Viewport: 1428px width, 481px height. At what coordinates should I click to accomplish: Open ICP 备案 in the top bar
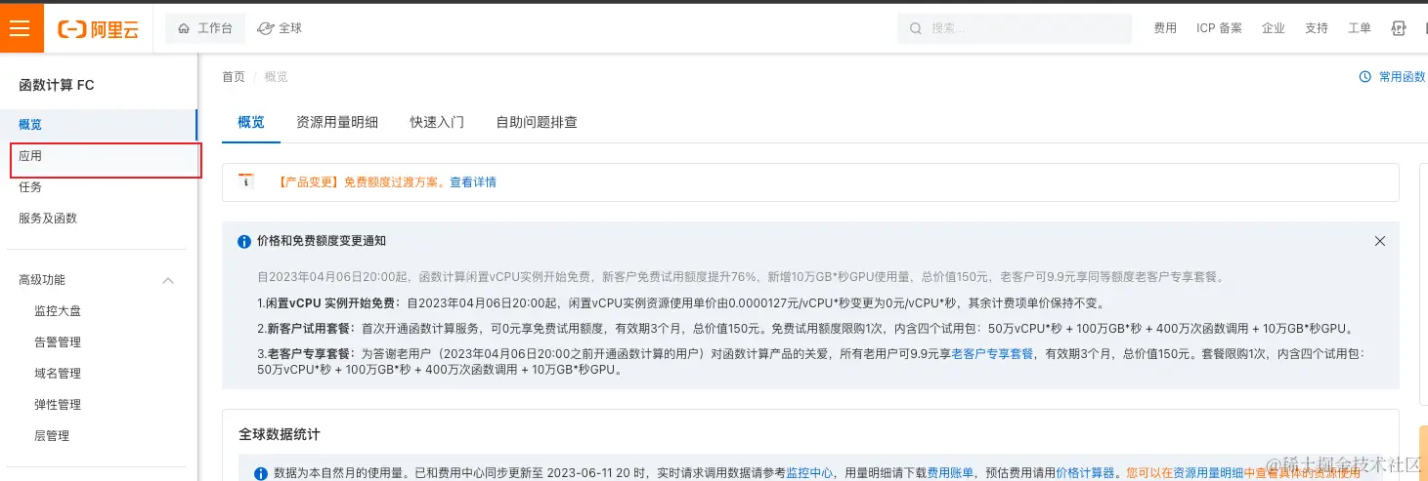(x=1219, y=28)
